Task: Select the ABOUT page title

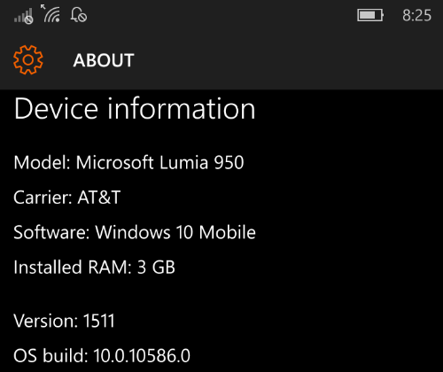Action: click(x=104, y=60)
